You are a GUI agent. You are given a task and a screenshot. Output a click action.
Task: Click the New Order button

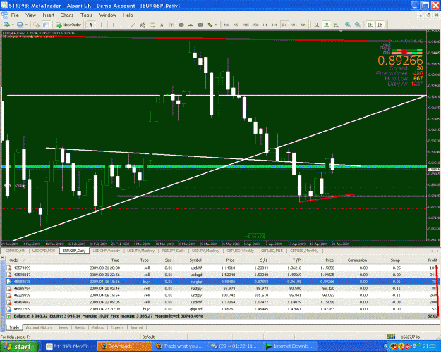tap(68, 25)
